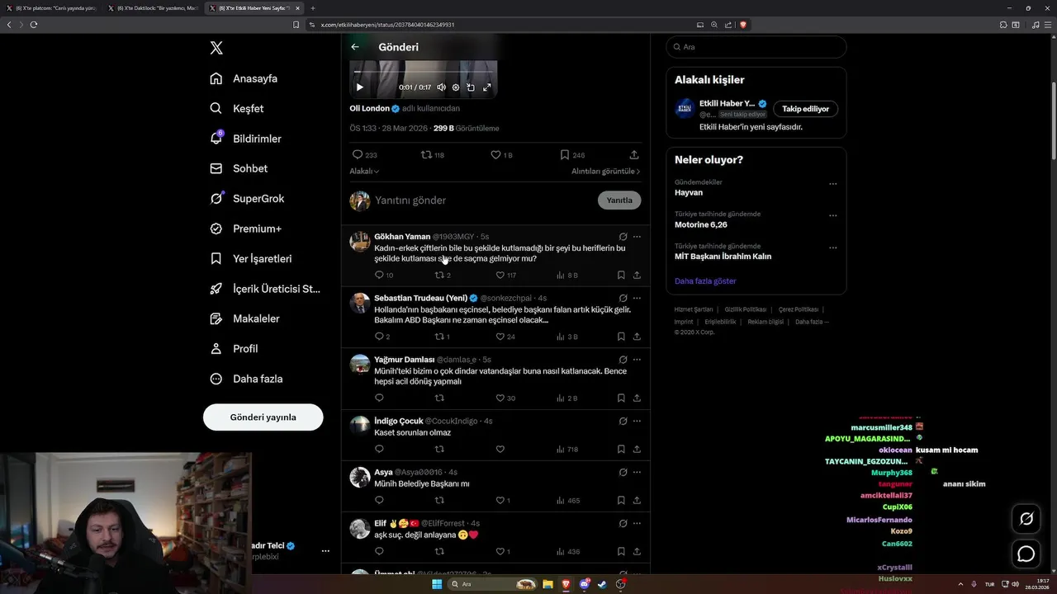Open İçerik Üreticisi Stüdyosu item
This screenshot has height=594, width=1057.
coord(265,289)
